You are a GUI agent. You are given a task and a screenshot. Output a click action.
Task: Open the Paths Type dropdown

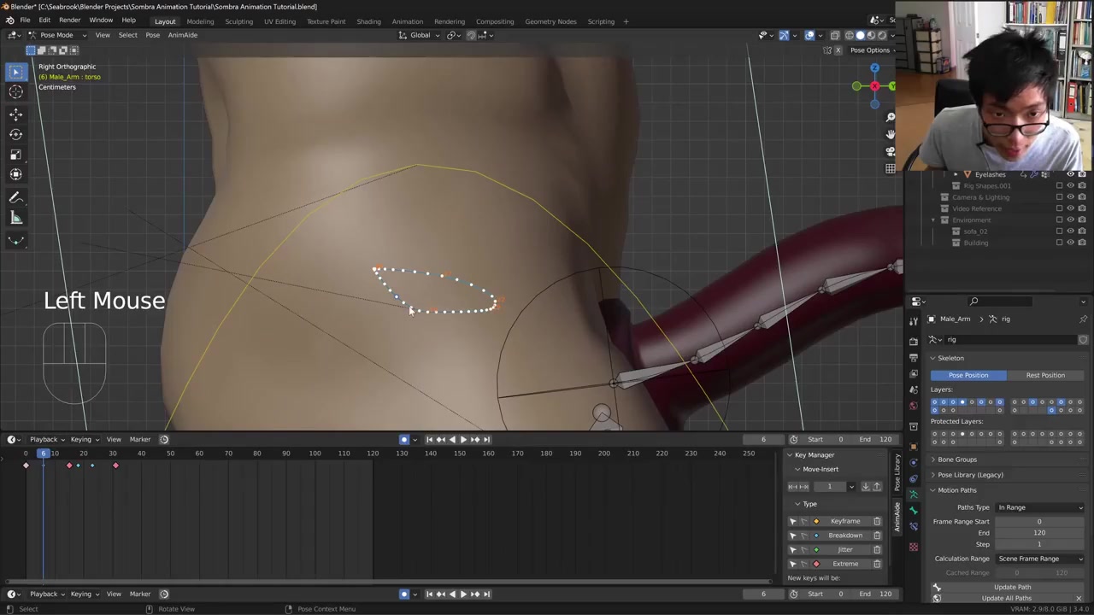pos(1039,507)
